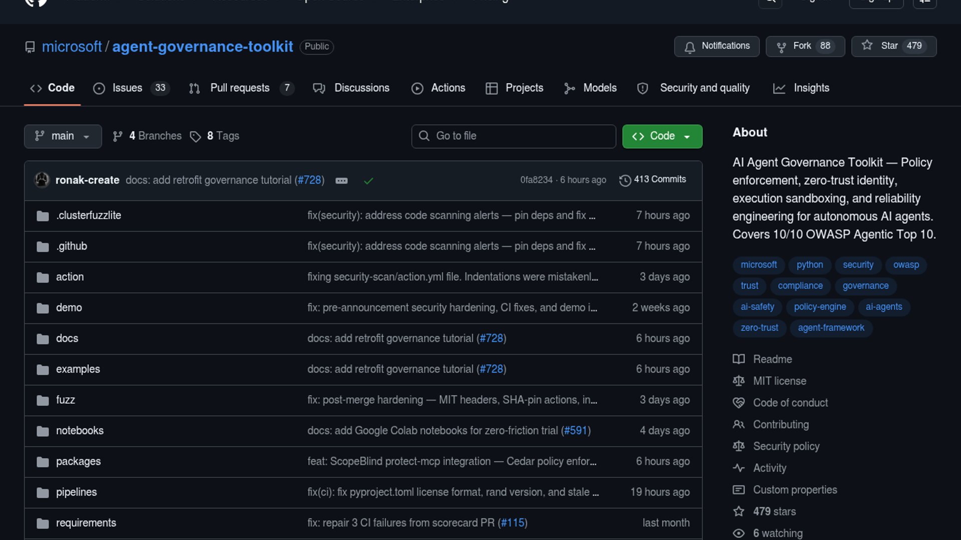The image size is (961, 540).
Task: Open the packages folder
Action: (x=78, y=461)
